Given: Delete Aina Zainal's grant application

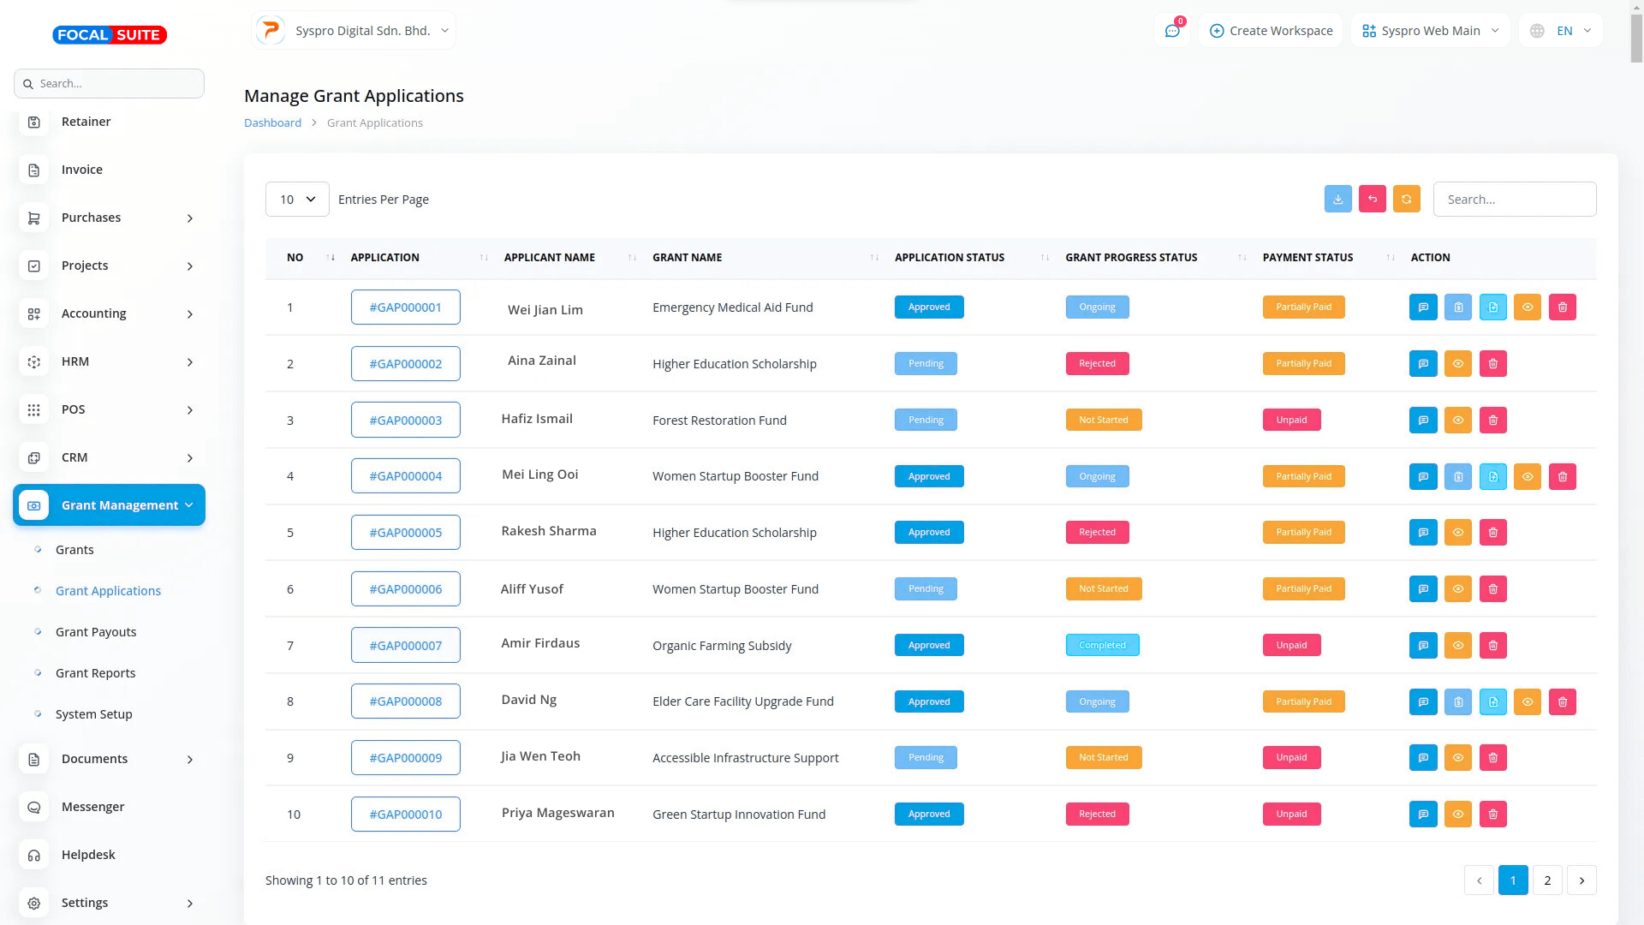Looking at the screenshot, I should pos(1492,364).
